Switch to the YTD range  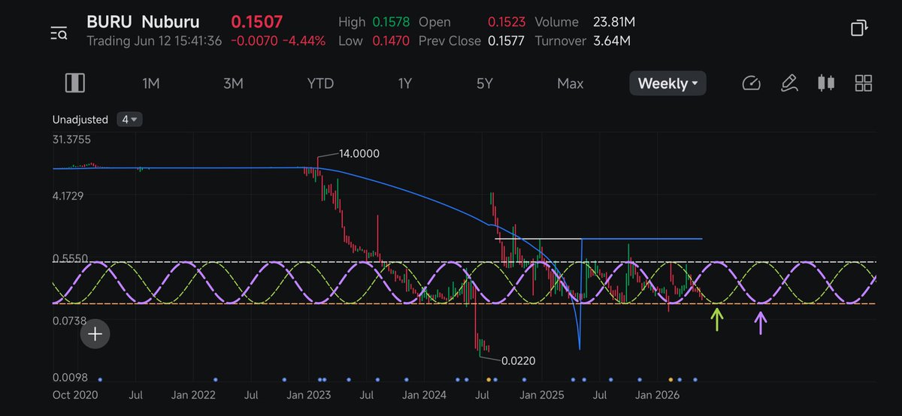(321, 83)
